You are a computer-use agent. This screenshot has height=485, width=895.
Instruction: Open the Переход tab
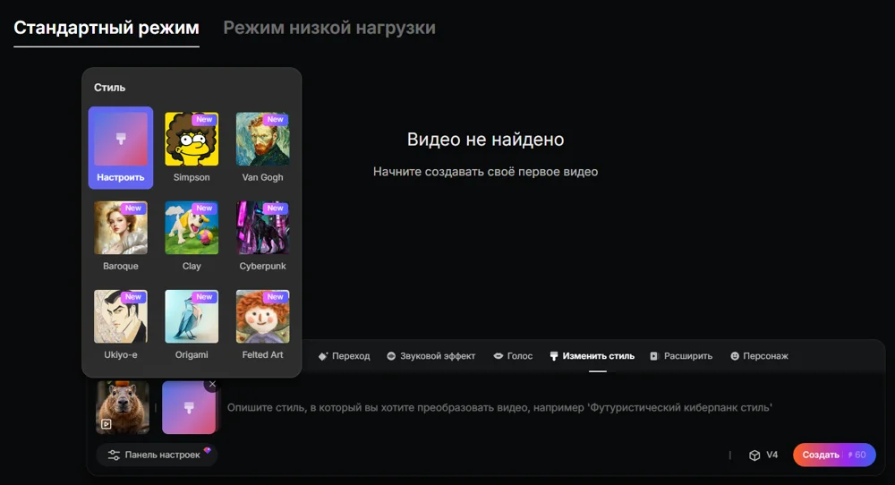pos(344,356)
